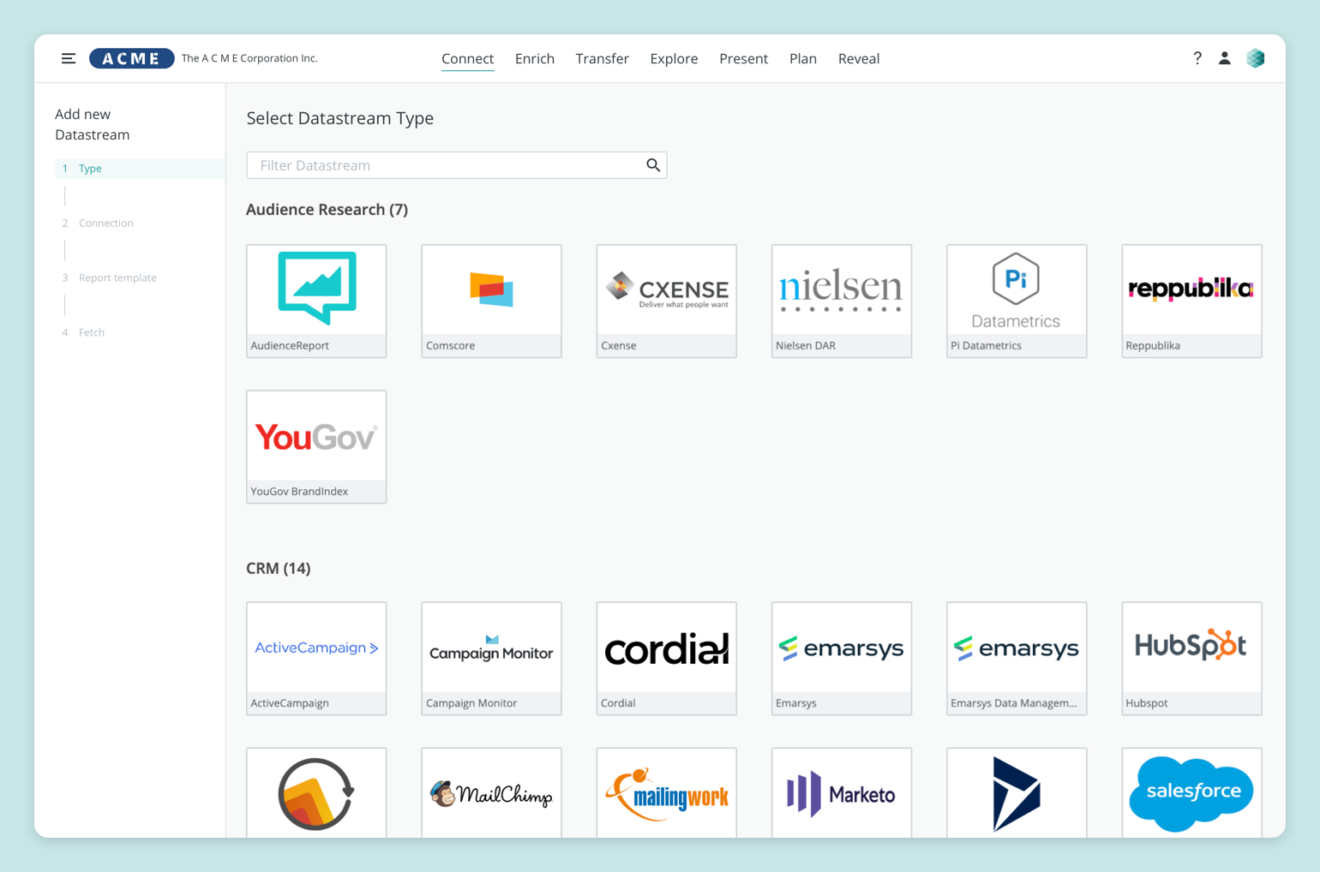Select the Marketo logo tile
This screenshot has width=1320, height=872.
(x=841, y=793)
